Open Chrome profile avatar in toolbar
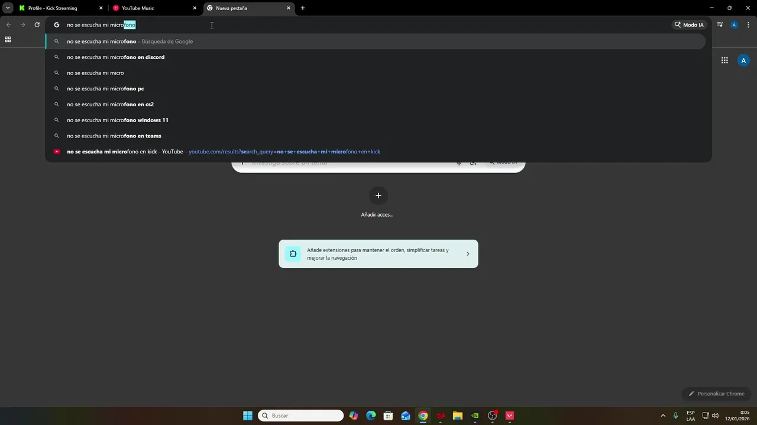The width and height of the screenshot is (757, 425). [734, 25]
